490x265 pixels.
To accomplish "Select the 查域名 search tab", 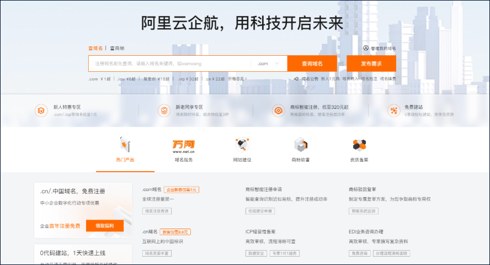I will (x=95, y=48).
